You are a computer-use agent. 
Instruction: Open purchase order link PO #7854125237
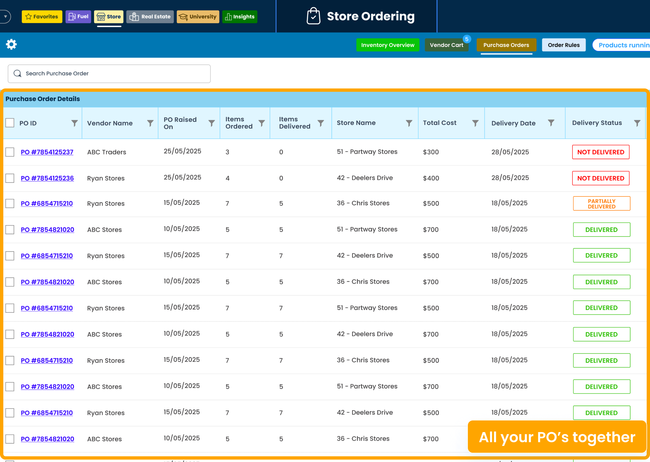(x=47, y=152)
